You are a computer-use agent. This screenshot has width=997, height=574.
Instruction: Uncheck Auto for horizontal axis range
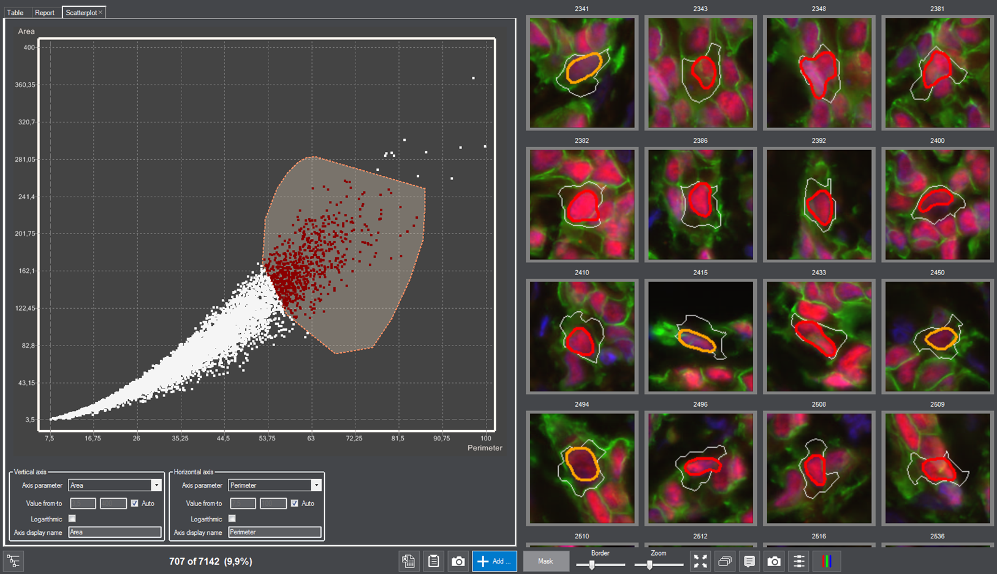[x=295, y=504]
